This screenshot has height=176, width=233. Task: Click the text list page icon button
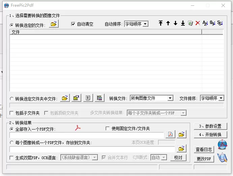pyautogui.click(x=88, y=98)
